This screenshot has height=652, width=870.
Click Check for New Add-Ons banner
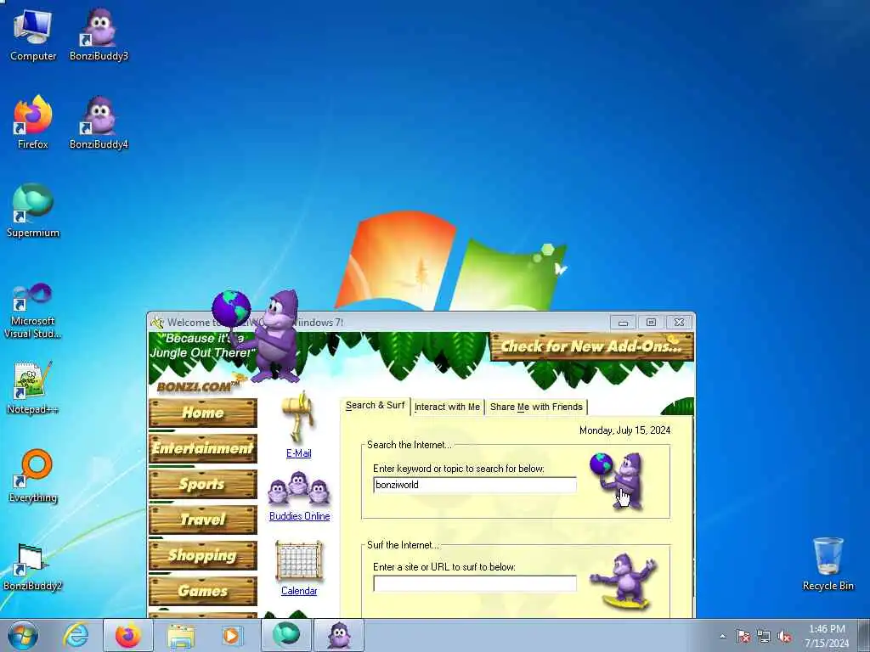pyautogui.click(x=591, y=346)
